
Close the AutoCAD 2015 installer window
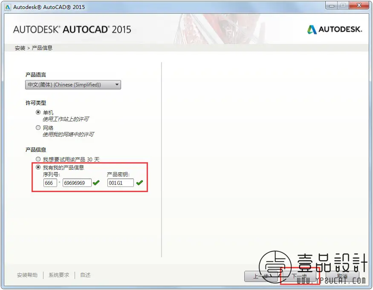(359, 6)
